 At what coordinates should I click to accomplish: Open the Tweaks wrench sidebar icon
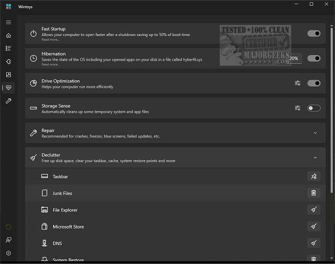coord(9,101)
